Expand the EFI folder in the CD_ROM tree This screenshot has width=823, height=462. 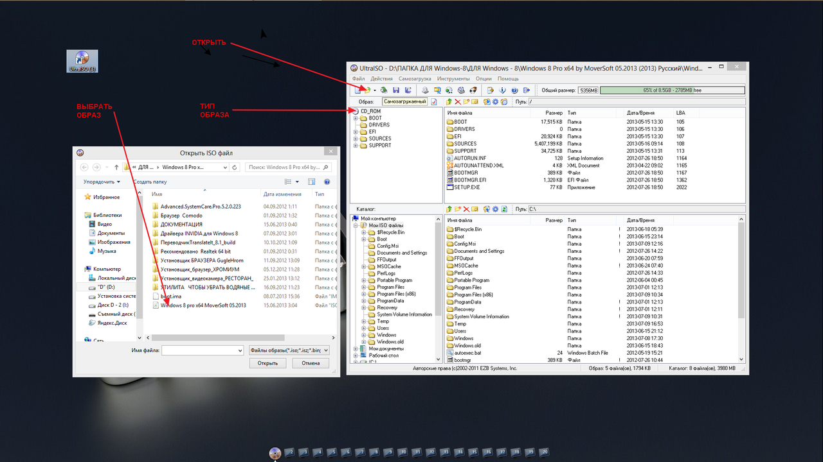[x=356, y=132]
